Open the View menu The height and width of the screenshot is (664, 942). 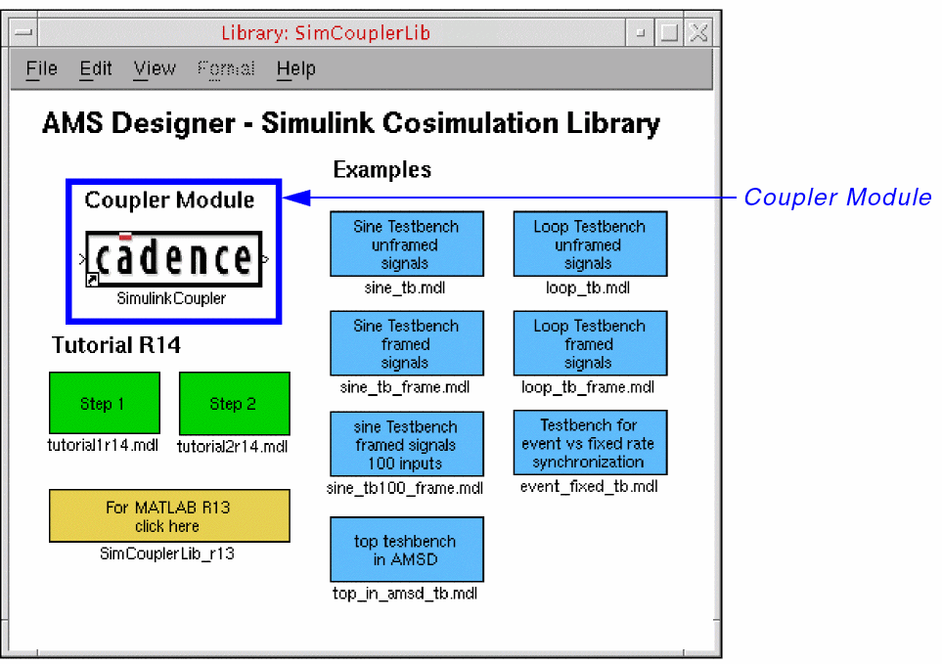coord(155,69)
